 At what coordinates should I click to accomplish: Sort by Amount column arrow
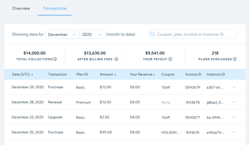(115, 74)
